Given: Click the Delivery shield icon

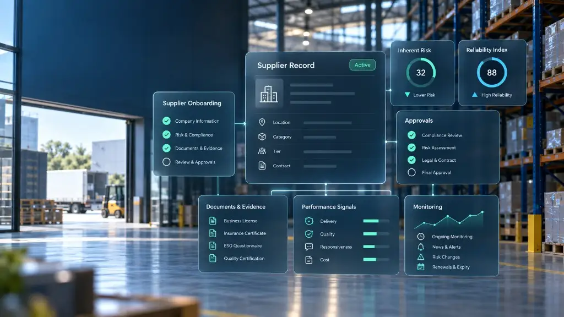Looking at the screenshot, I should click(x=308, y=221).
